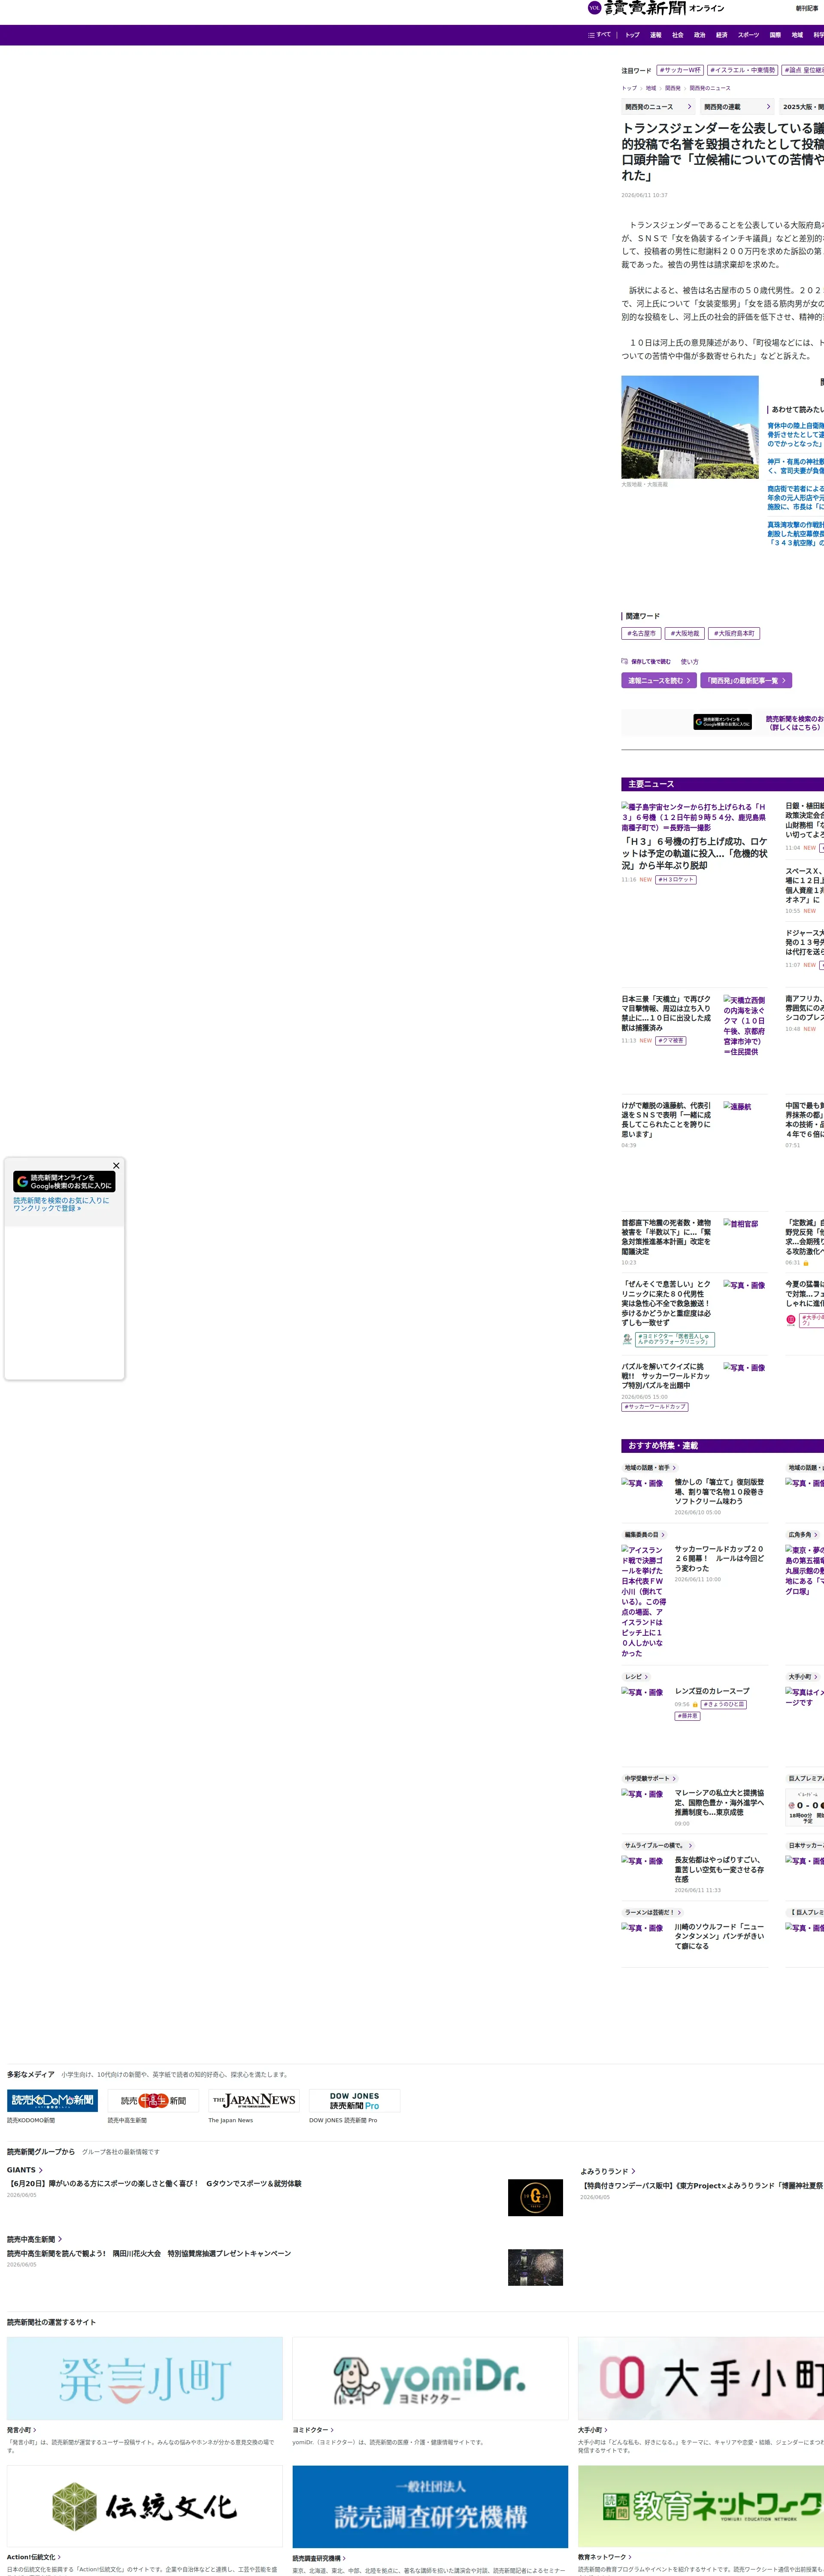Open the 朝刊記事 link in the header
The height and width of the screenshot is (2576, 824).
pos(807,8)
